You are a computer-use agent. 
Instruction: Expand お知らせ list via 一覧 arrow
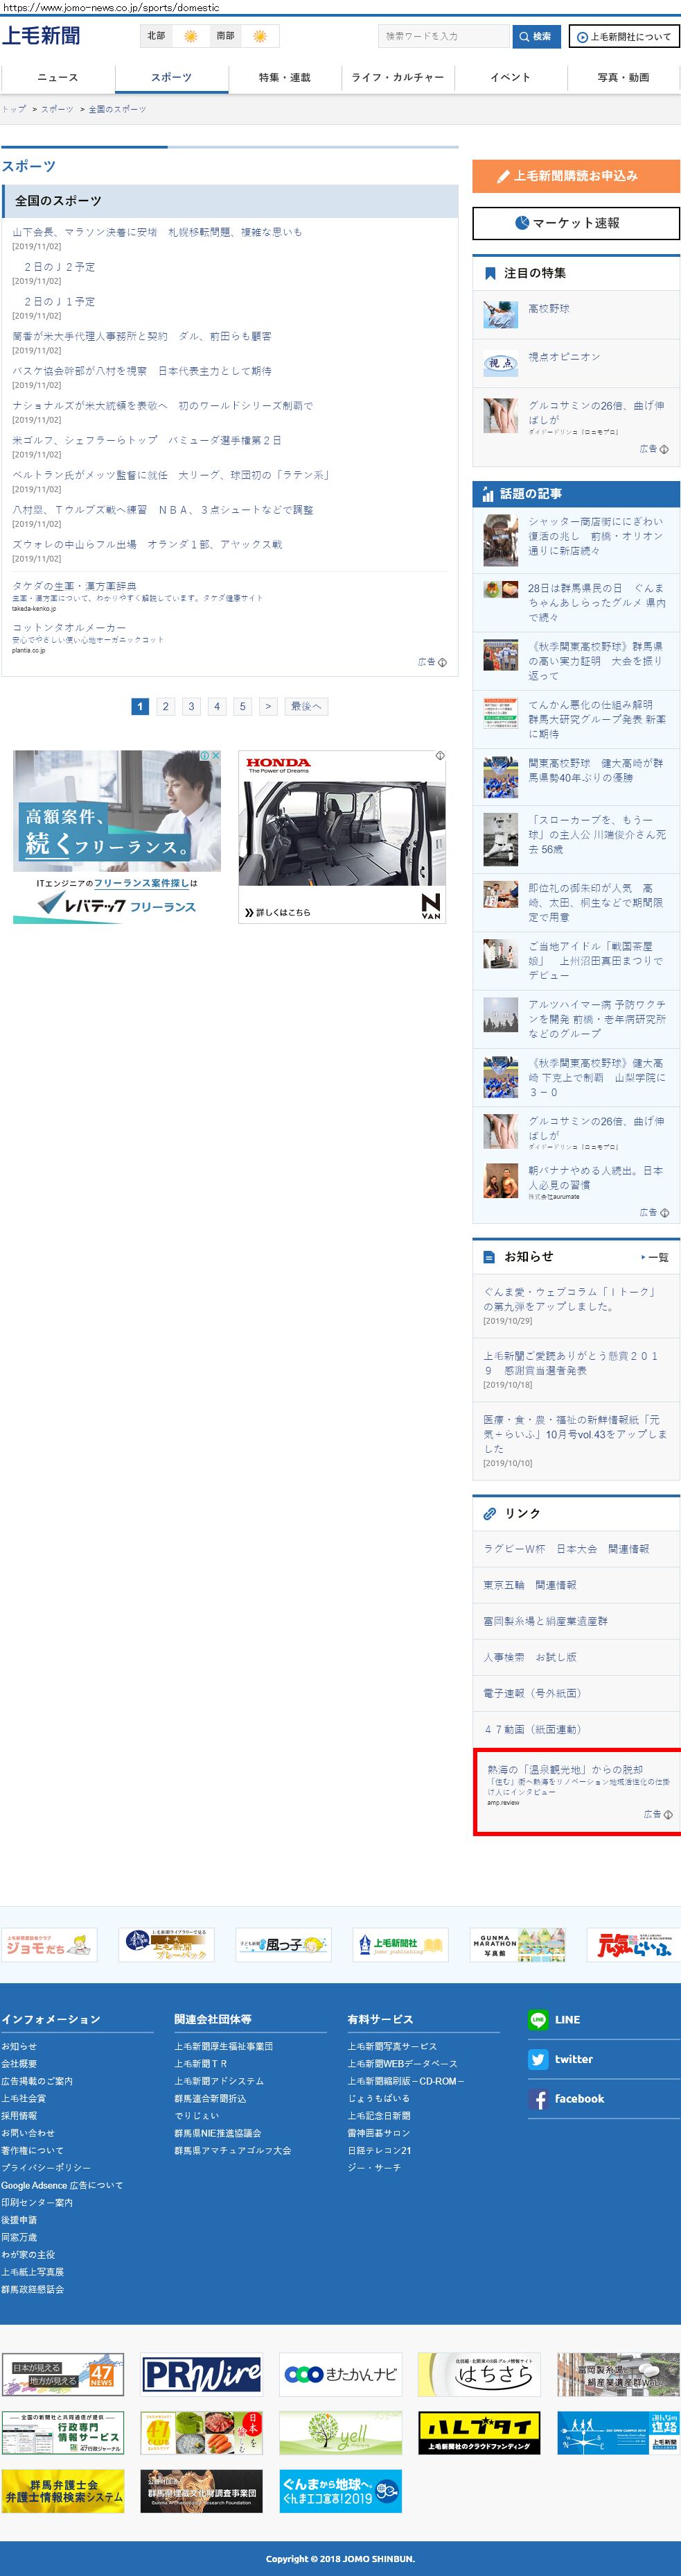655,1257
